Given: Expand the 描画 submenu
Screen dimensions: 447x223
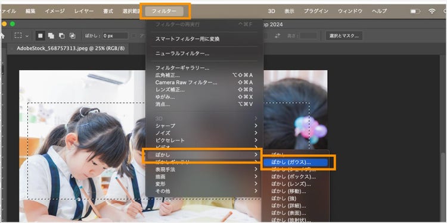Looking at the screenshot, I should tap(204, 177).
